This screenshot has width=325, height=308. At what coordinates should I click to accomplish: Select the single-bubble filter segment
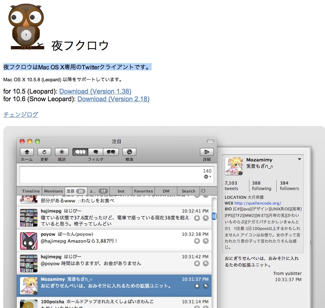(96, 152)
